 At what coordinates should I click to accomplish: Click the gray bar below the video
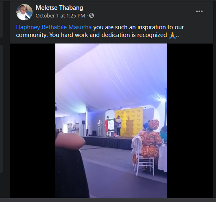click(x=108, y=200)
